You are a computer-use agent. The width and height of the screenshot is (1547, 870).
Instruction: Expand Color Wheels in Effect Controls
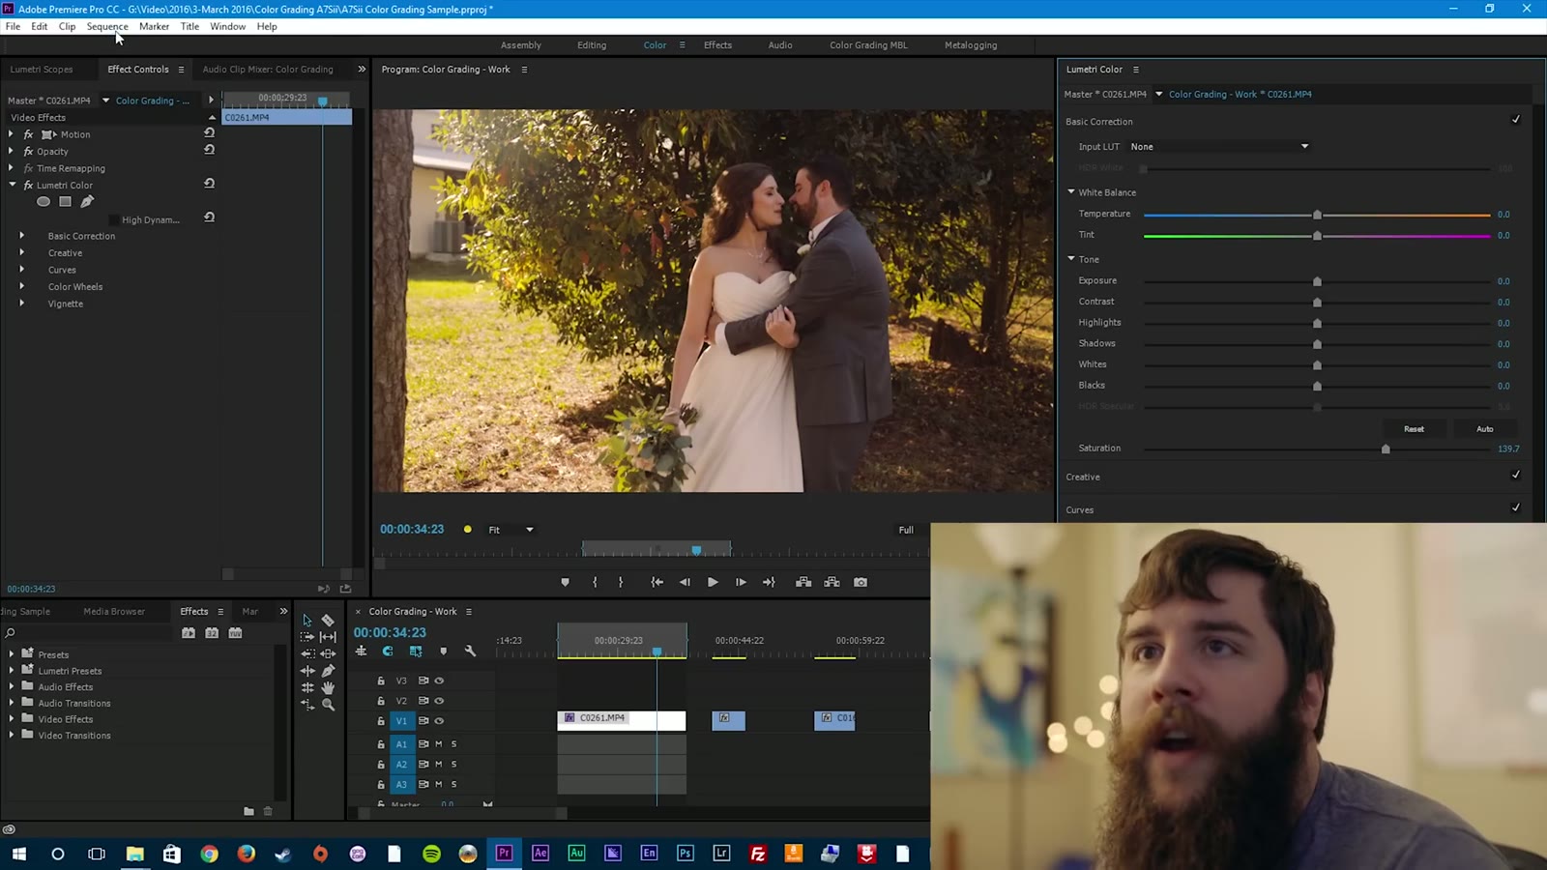(x=21, y=286)
